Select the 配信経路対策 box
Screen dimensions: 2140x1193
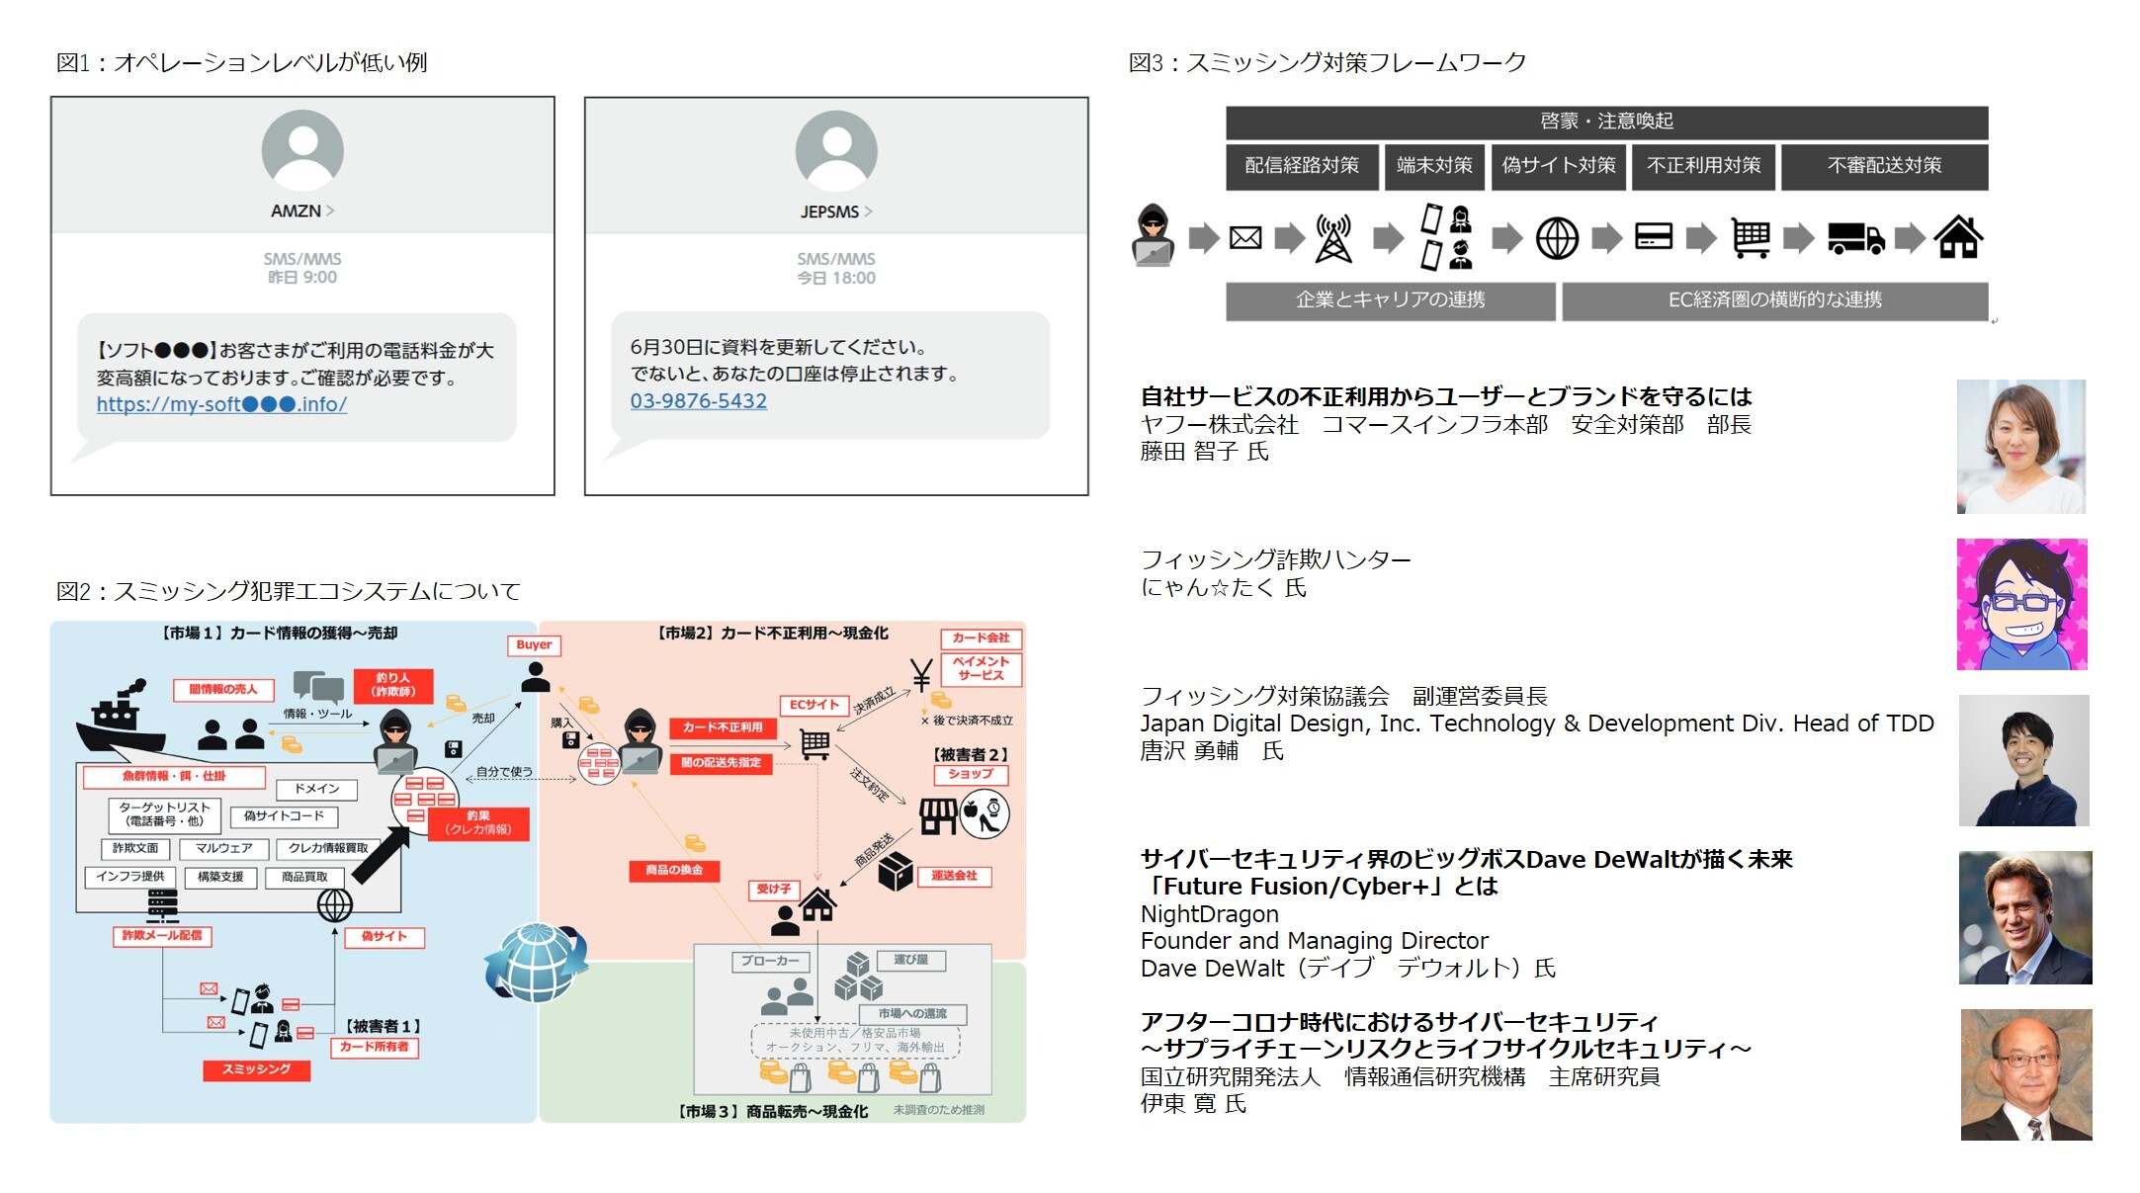(x=1301, y=166)
